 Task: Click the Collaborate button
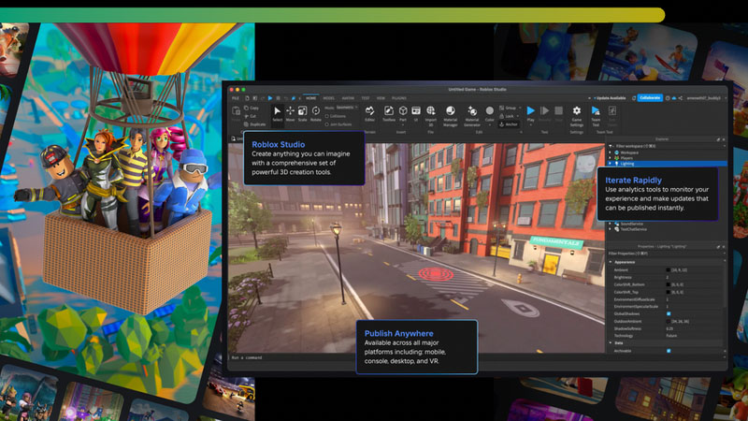pyautogui.click(x=650, y=98)
